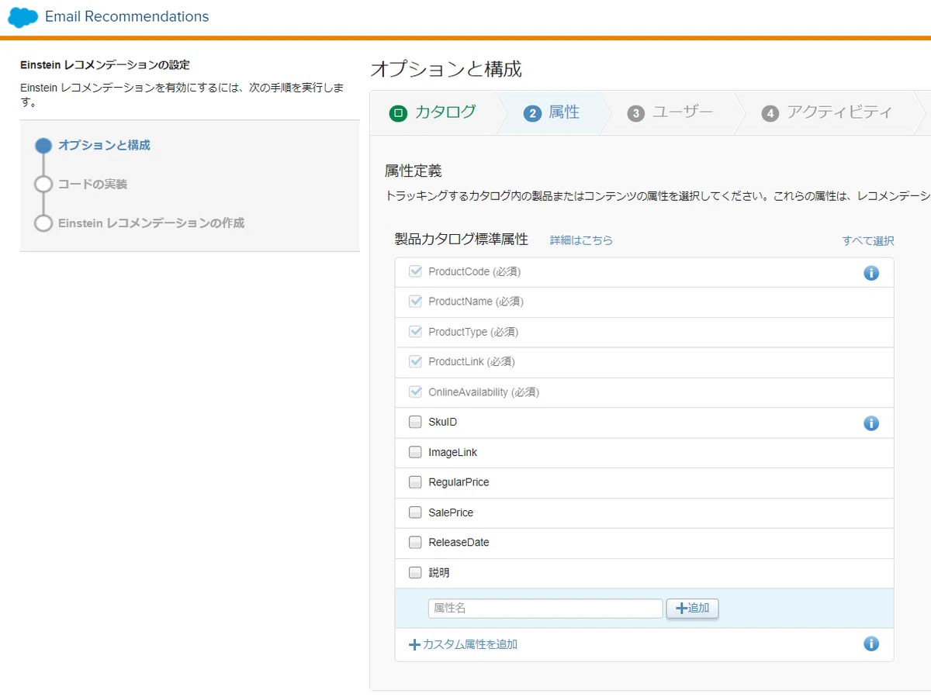Enable the 説明 checkbox
The width and height of the screenshot is (931, 697).
pos(415,573)
